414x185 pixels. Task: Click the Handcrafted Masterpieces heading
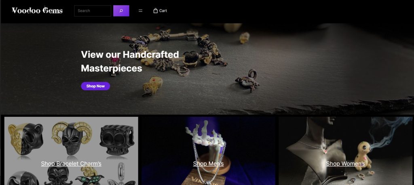click(130, 61)
